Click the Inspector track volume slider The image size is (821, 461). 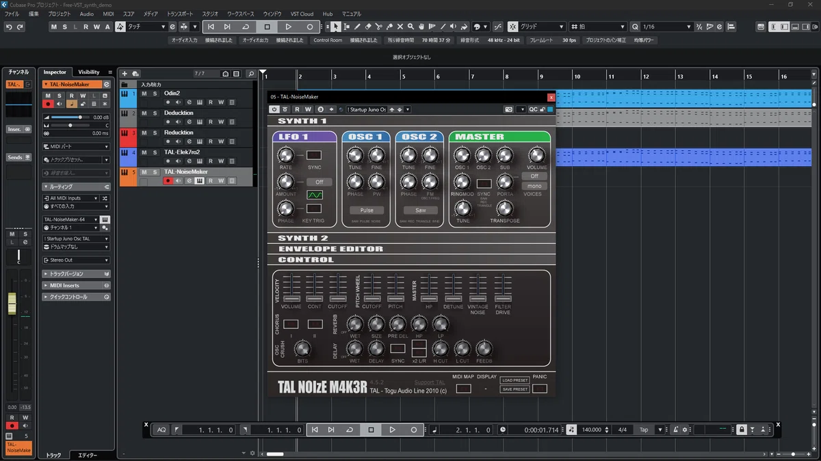[x=71, y=117]
